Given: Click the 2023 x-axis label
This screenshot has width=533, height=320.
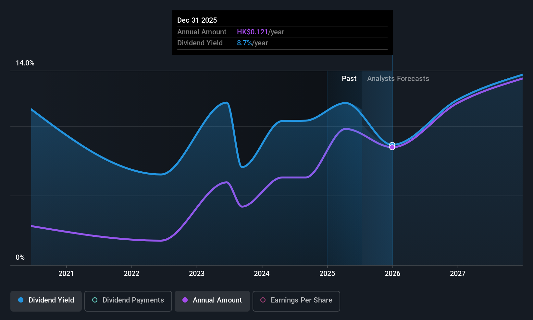Looking at the screenshot, I should [197, 274].
